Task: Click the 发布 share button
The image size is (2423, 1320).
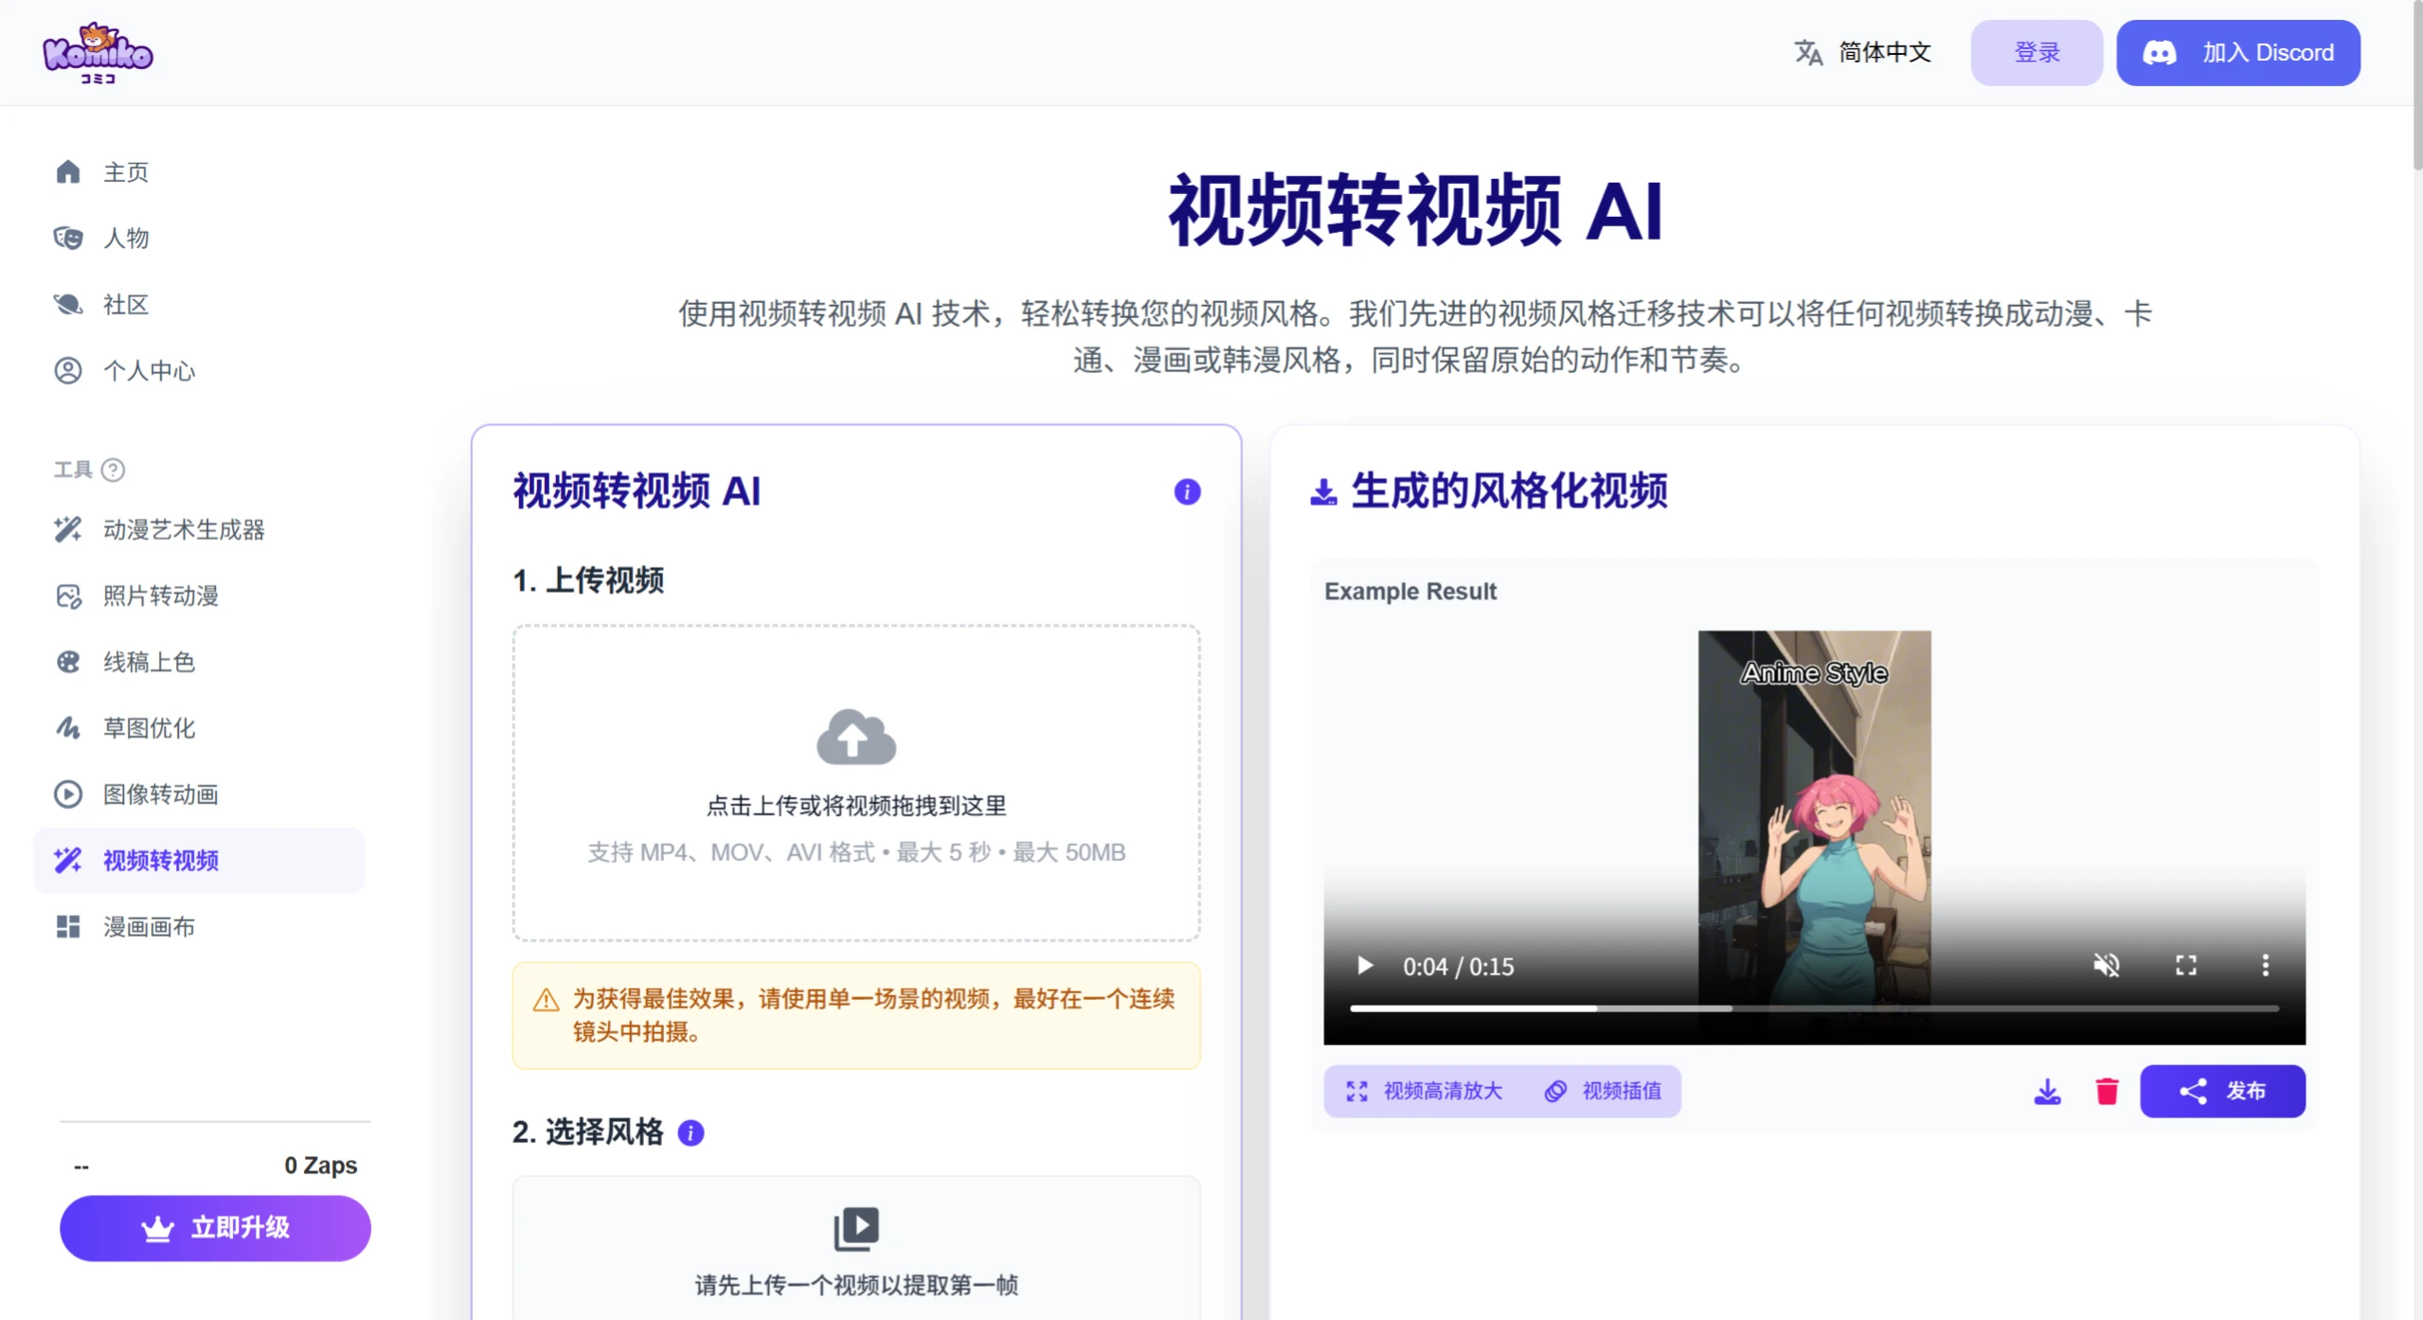Action: pos(2221,1091)
